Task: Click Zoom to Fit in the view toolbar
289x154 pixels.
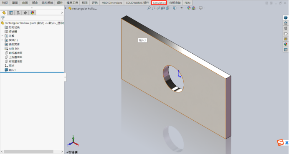Action: tap(149, 8)
